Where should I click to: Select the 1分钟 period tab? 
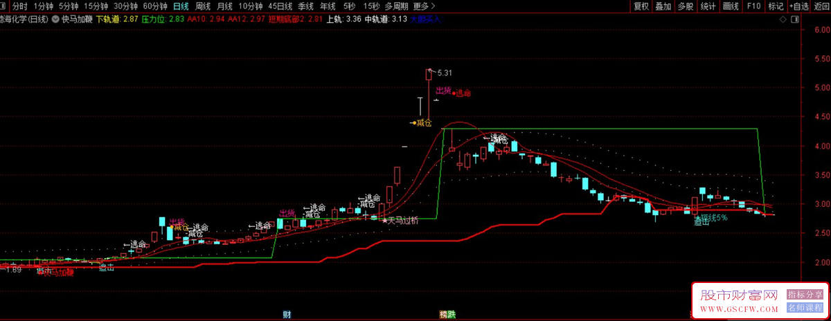43,6
